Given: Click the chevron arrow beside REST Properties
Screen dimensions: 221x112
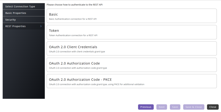Looking at the screenshot, I should (41, 26).
